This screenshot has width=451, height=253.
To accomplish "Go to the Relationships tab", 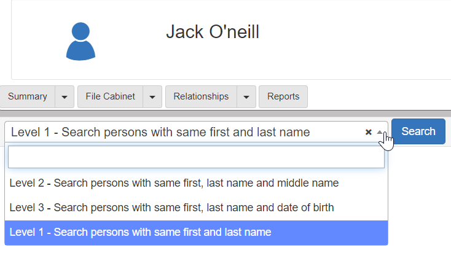I will (201, 97).
